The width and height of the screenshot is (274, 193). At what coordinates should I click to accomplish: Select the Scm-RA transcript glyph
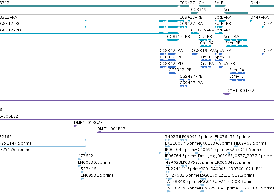236,40
